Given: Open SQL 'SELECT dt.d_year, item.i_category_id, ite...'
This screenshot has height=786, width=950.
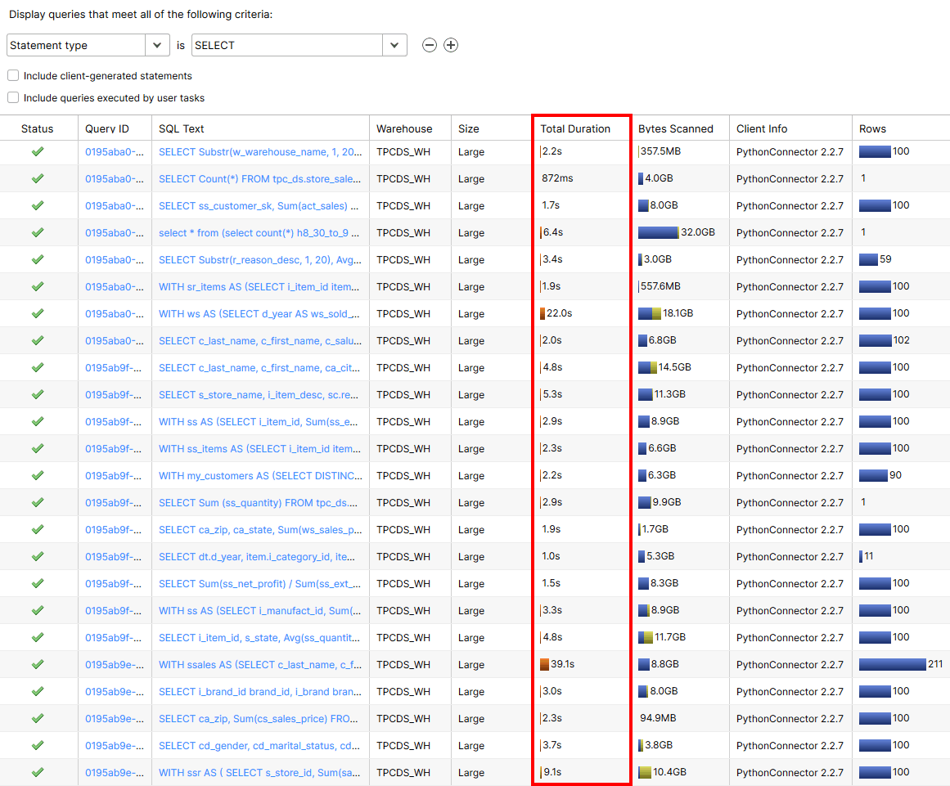Looking at the screenshot, I should click(257, 556).
